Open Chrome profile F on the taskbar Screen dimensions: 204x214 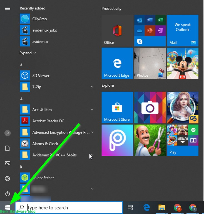tap(177, 208)
